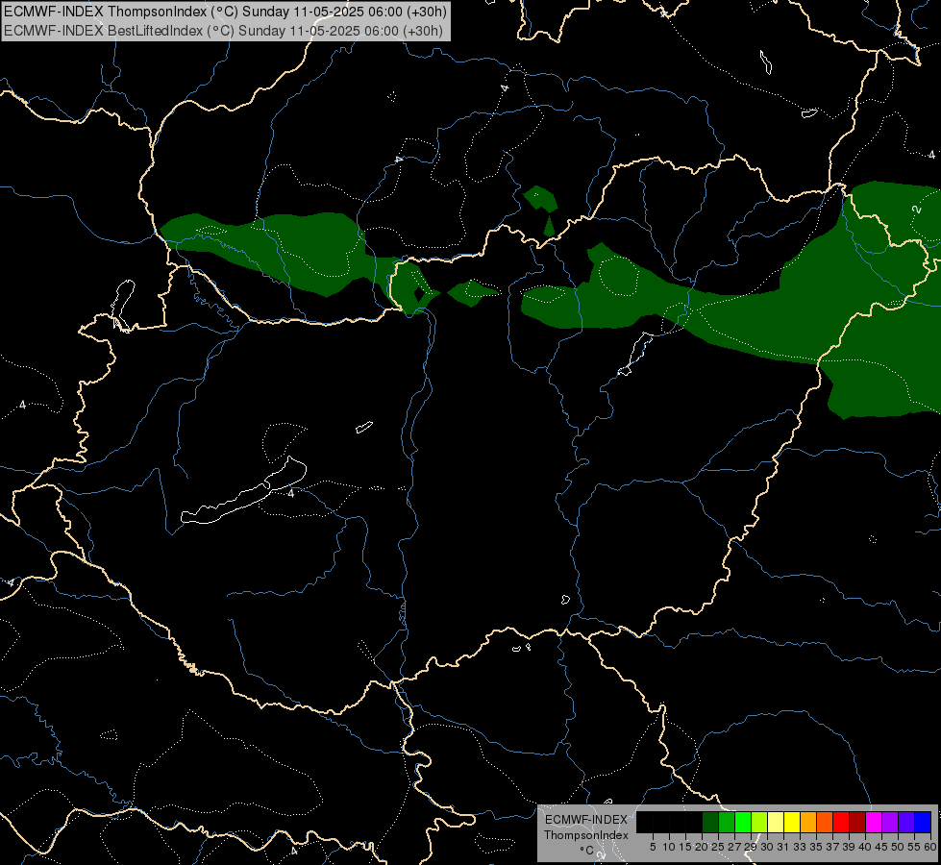The image size is (941, 865).
Task: Click legend tick value 15
Action: (x=686, y=847)
